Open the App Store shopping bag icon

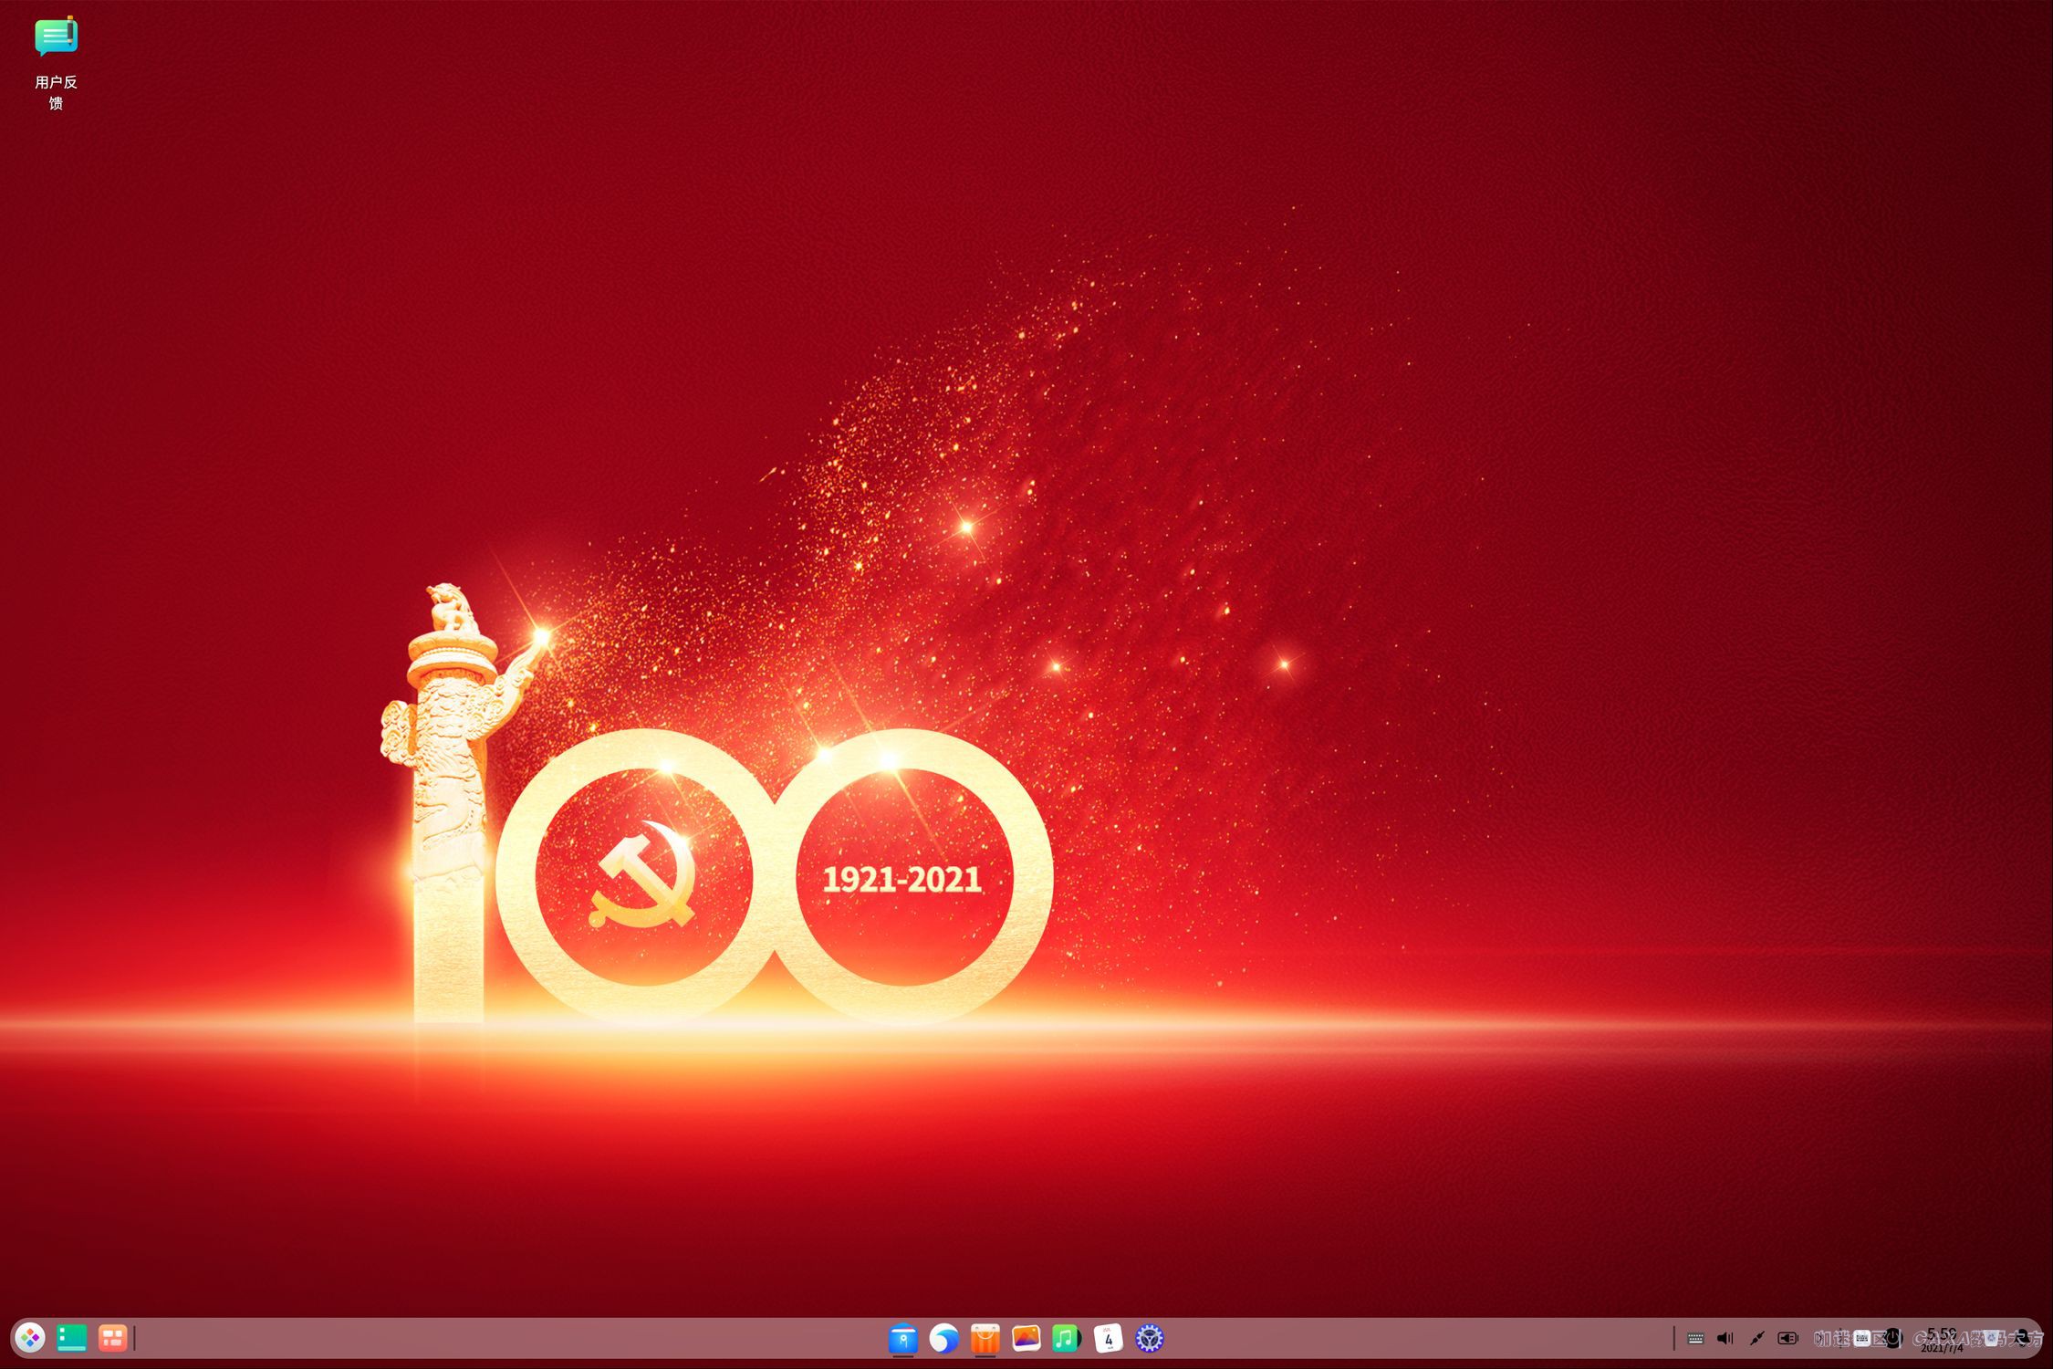(986, 1339)
